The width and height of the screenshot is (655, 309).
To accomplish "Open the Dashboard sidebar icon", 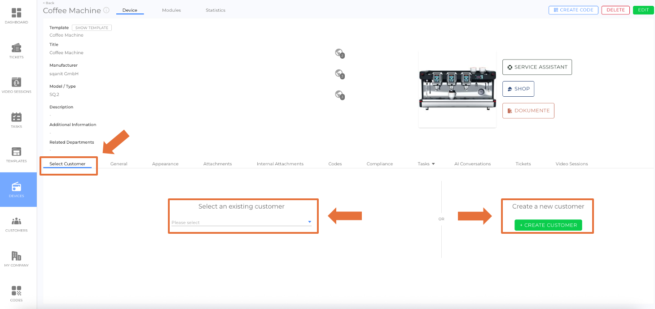I will click(16, 13).
